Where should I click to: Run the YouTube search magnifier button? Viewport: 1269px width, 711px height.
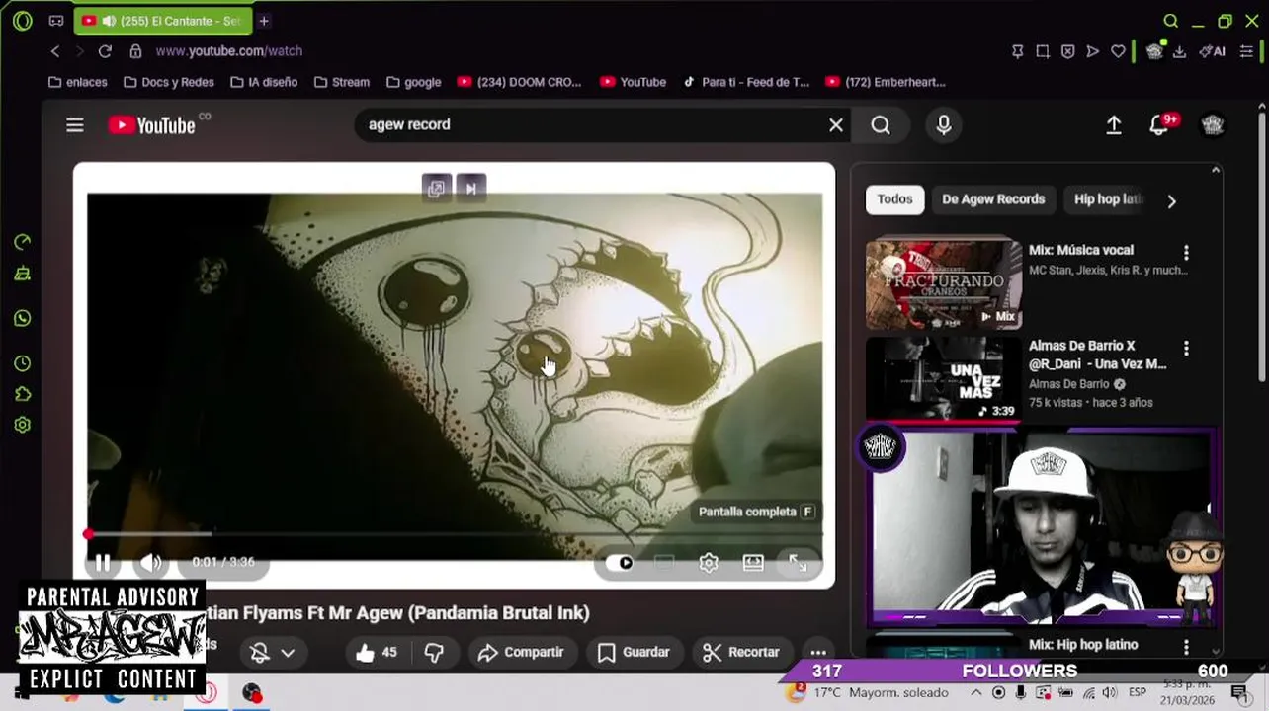tap(881, 124)
